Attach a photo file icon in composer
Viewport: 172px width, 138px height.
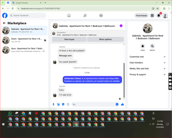(x=58, y=104)
